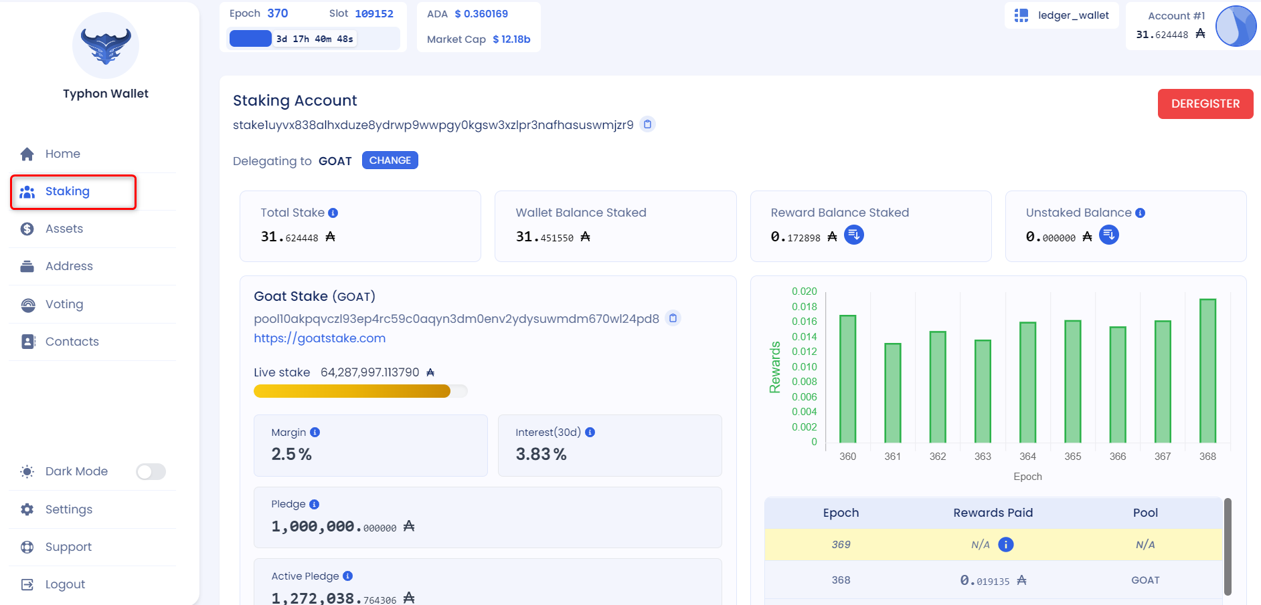Click info icon in epoch 369 row
This screenshot has height=605, width=1261.
[1006, 544]
